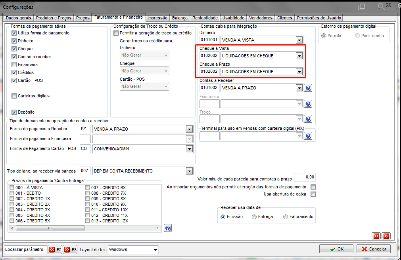Viewport: 401px width, 260px height.
Task: Confirm settings with the OK button
Action: pos(336,249)
